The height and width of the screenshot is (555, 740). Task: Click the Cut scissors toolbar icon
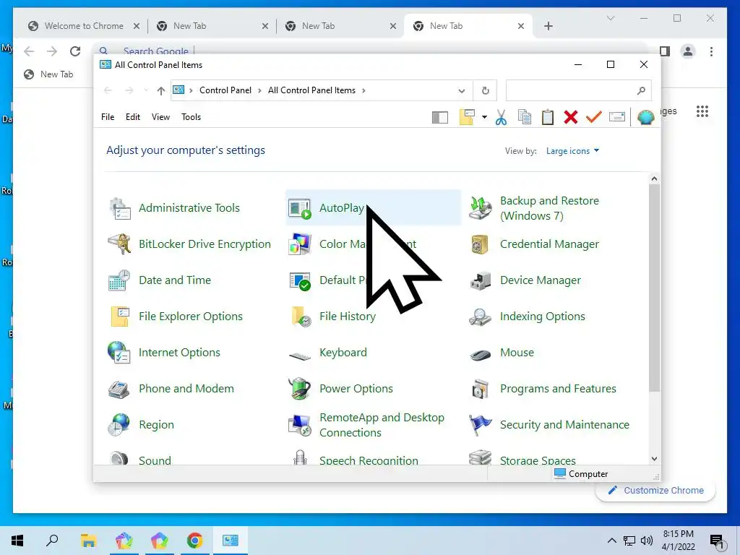click(502, 117)
